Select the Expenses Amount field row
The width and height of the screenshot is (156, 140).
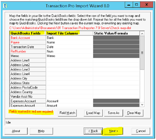28,105
